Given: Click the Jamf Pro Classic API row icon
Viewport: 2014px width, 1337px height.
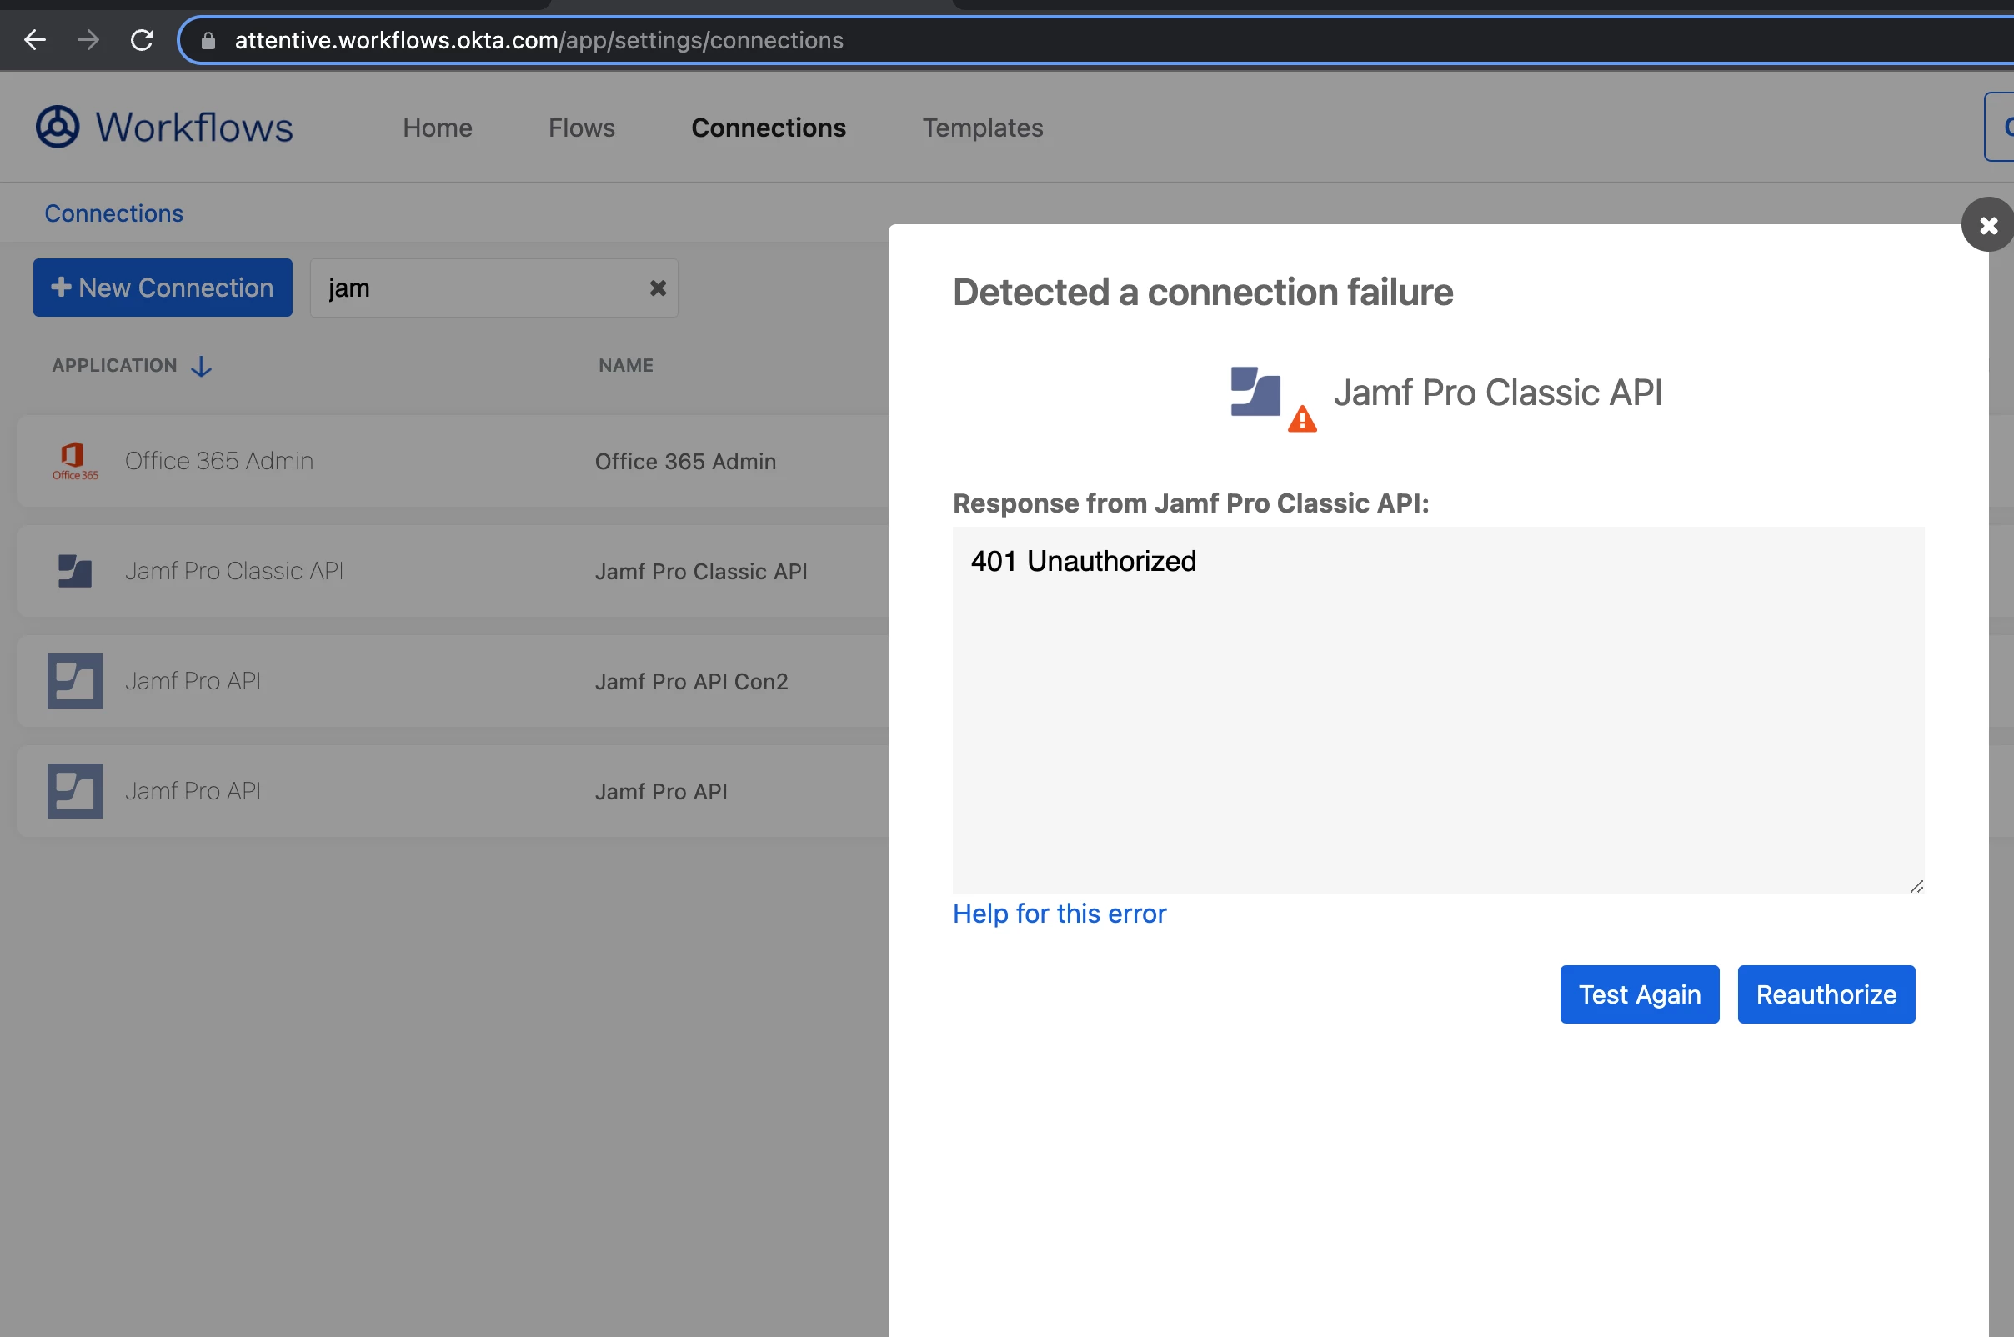Looking at the screenshot, I should click(x=75, y=571).
